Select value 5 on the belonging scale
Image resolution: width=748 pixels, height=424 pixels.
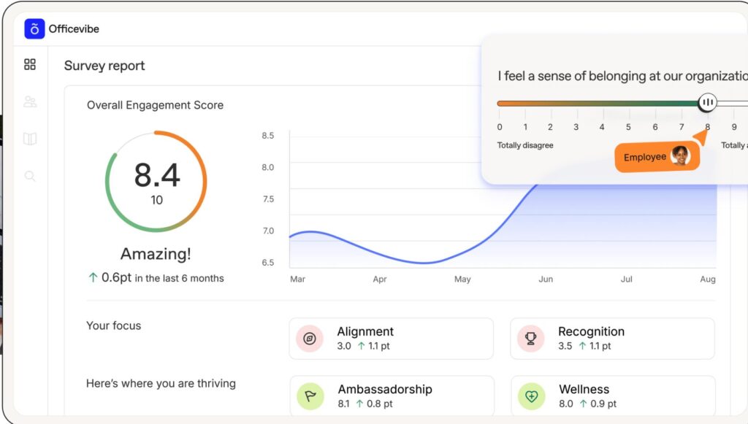(628, 127)
